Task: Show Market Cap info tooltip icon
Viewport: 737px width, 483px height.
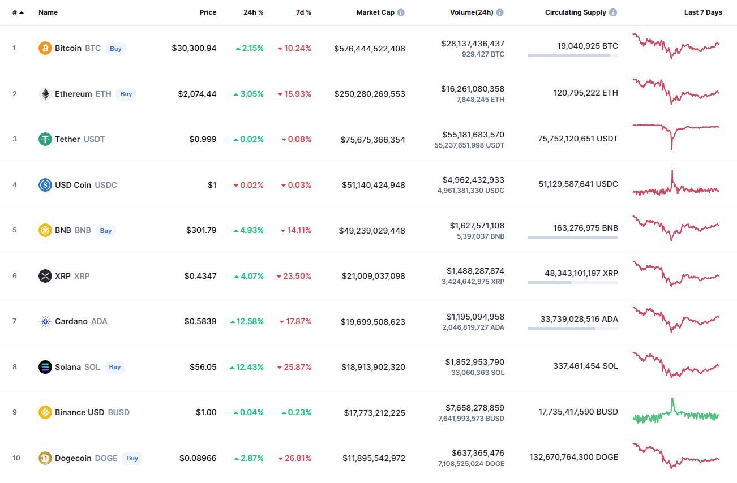Action: 401,12
